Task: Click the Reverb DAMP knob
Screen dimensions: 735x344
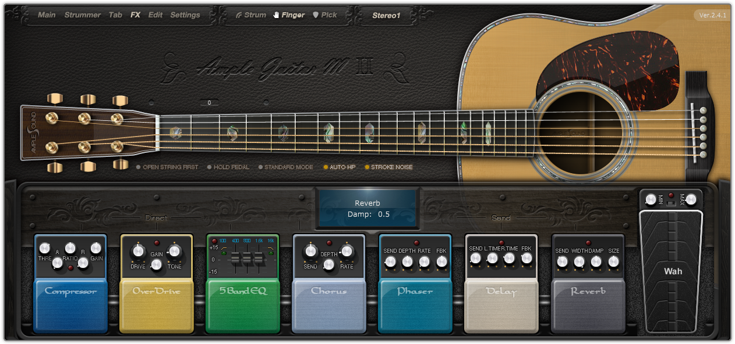Action: tap(596, 262)
